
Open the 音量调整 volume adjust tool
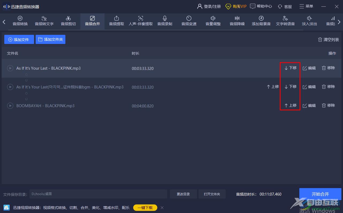point(213,21)
